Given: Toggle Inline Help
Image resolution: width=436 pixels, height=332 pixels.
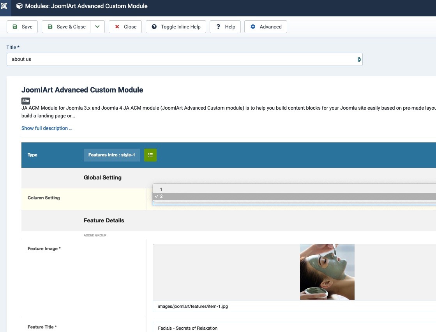Looking at the screenshot, I should [x=176, y=27].
